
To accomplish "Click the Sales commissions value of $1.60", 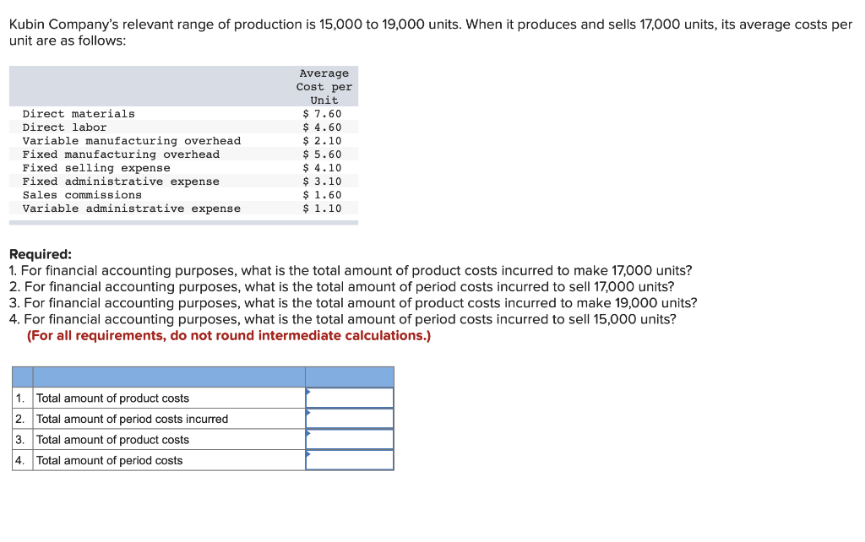I will click(x=321, y=194).
